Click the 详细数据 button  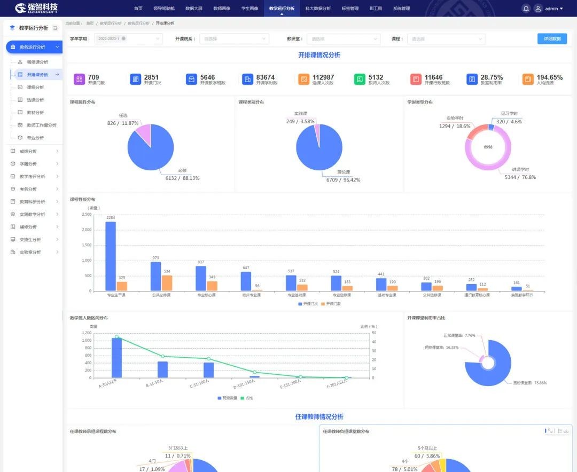tap(552, 38)
